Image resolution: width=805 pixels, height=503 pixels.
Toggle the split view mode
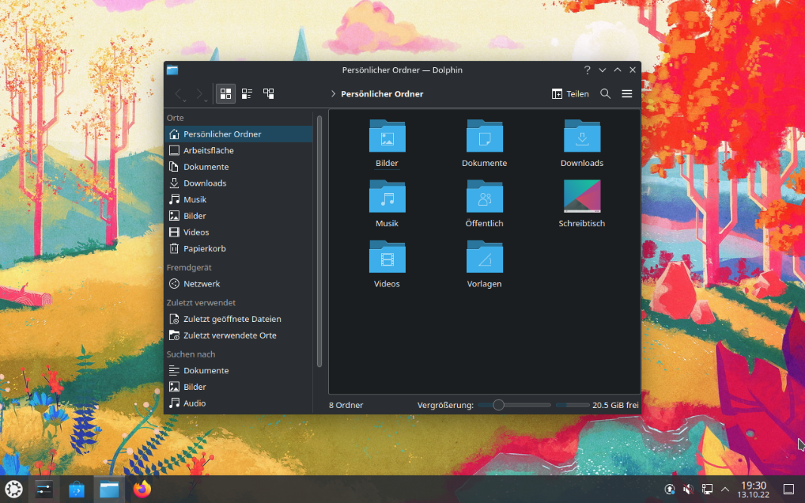[269, 94]
